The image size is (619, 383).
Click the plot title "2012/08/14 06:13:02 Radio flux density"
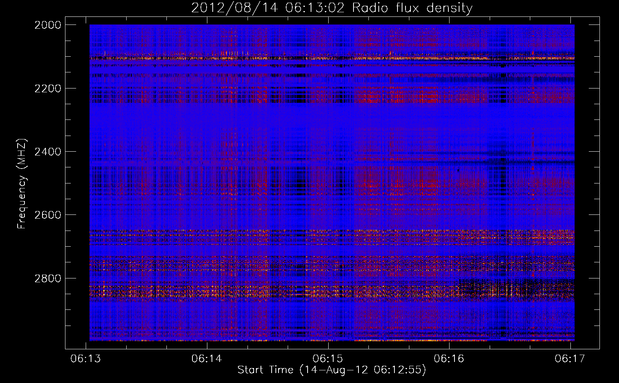(x=332, y=8)
